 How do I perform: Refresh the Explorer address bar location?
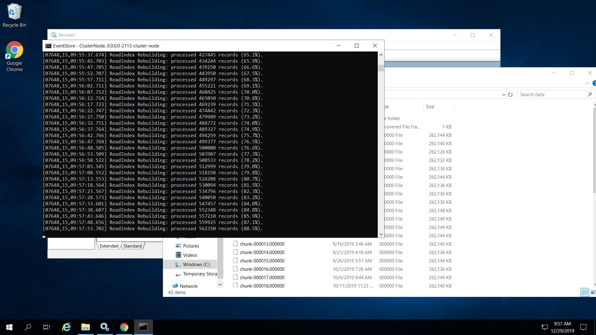(x=510, y=95)
